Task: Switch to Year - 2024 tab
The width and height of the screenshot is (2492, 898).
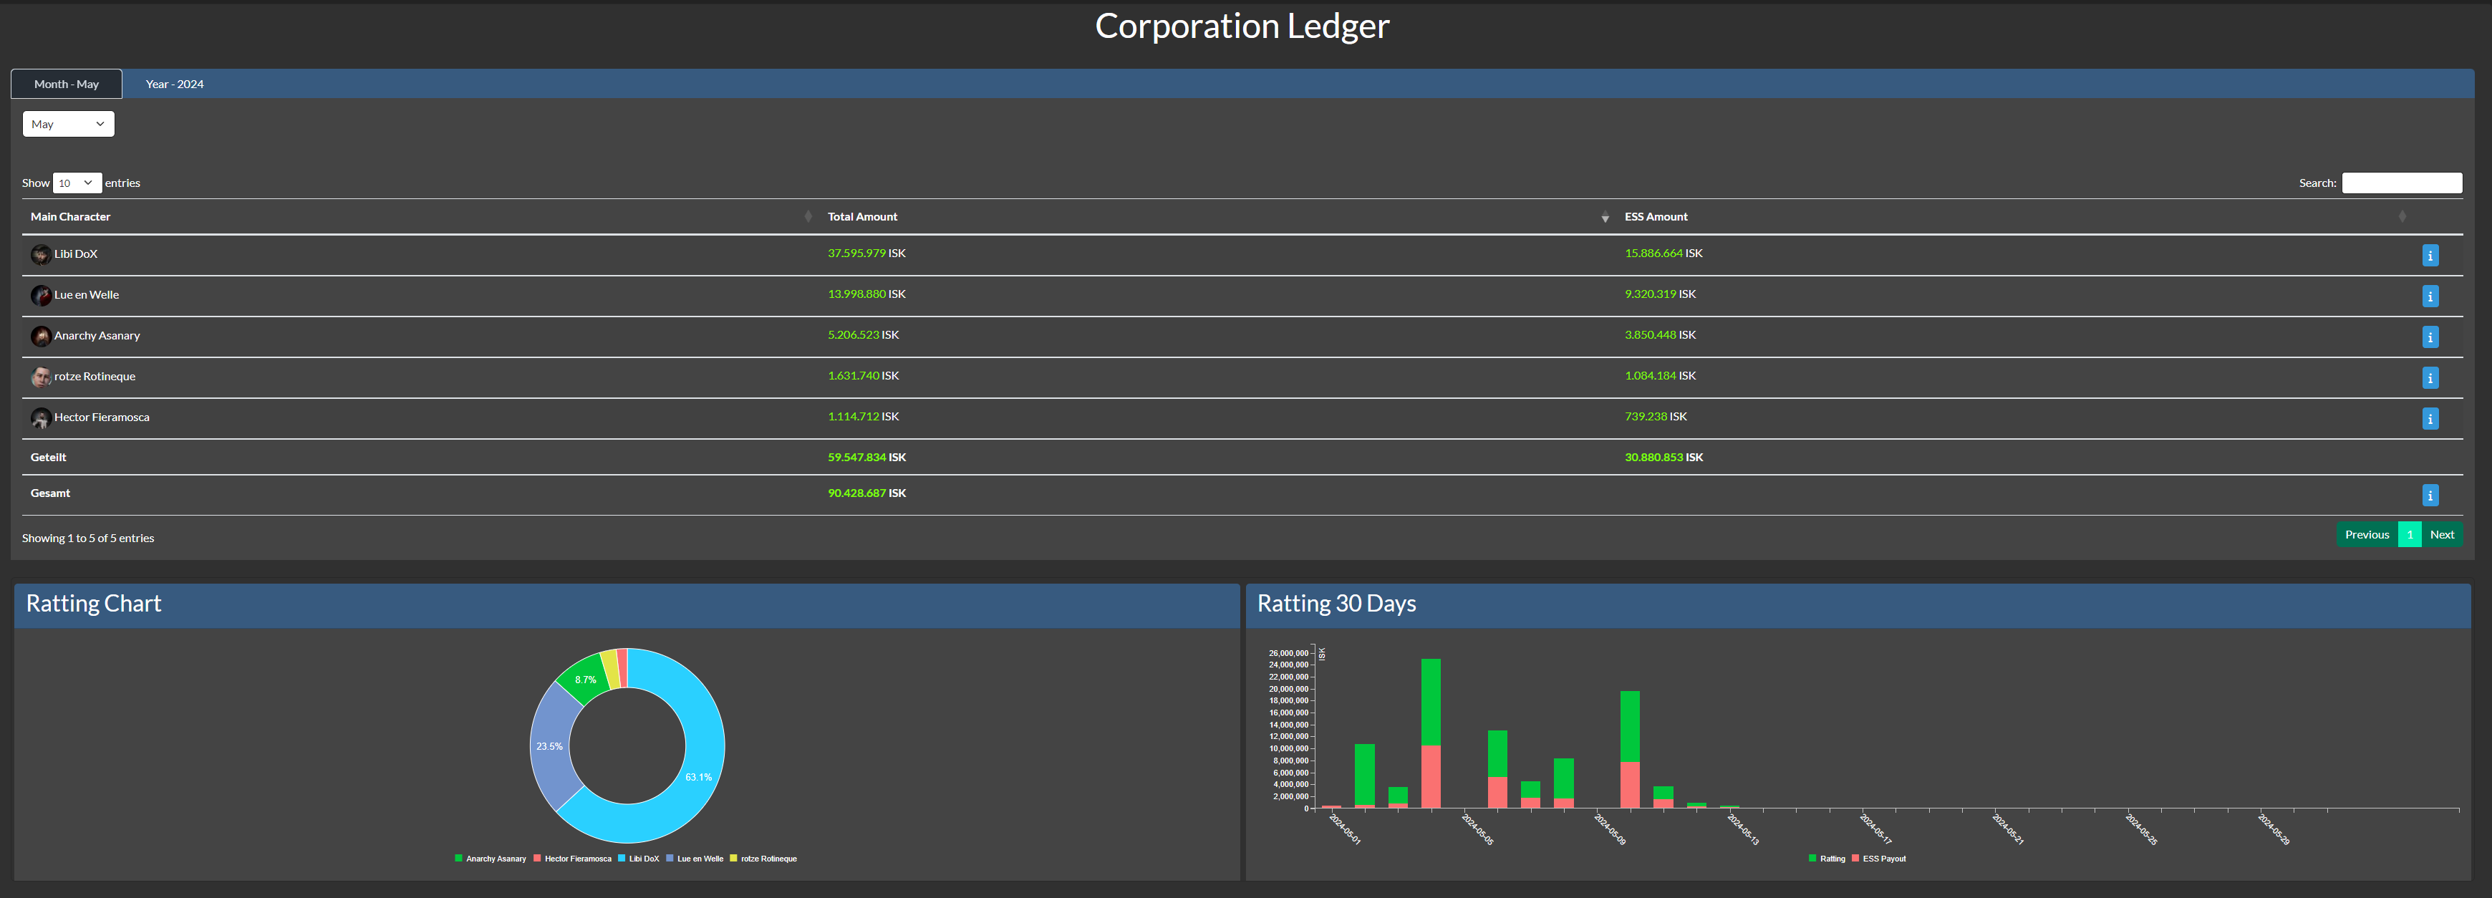Action: coord(174,85)
